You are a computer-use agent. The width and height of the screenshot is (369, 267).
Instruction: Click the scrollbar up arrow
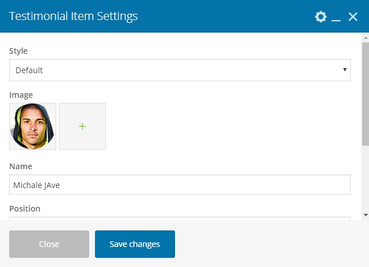click(366, 38)
